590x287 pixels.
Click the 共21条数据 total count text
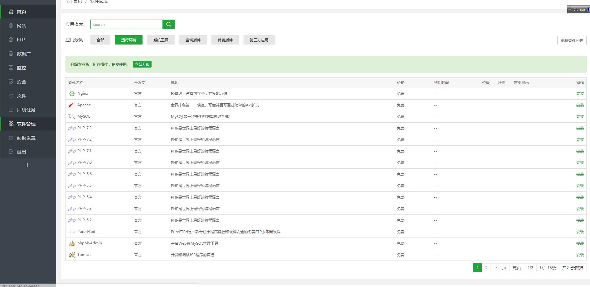(x=573, y=268)
